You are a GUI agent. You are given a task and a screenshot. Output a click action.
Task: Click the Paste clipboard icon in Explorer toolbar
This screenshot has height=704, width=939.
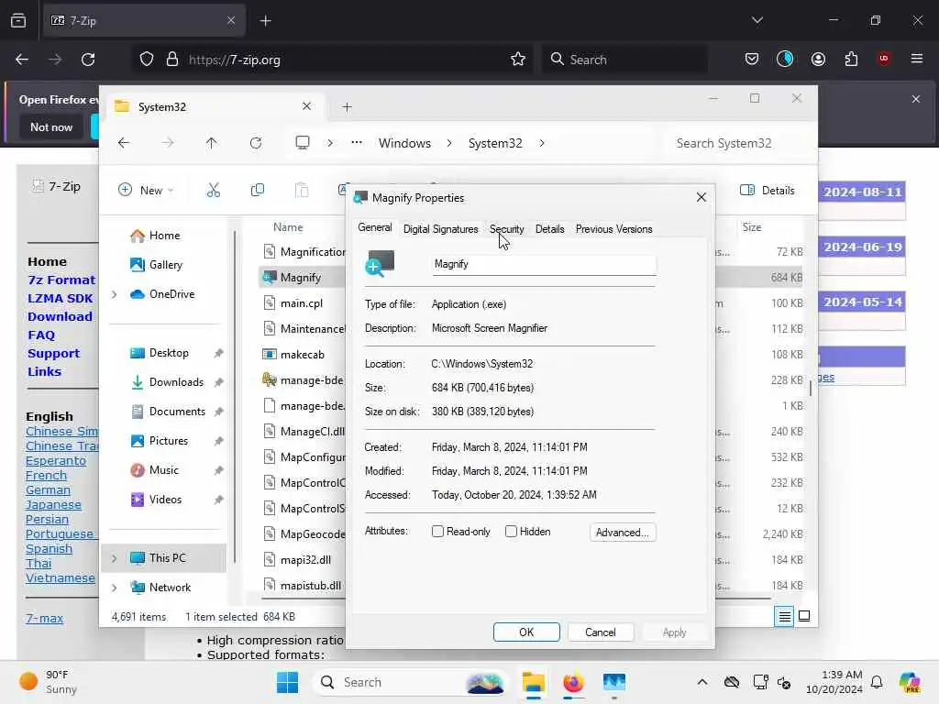click(x=302, y=191)
